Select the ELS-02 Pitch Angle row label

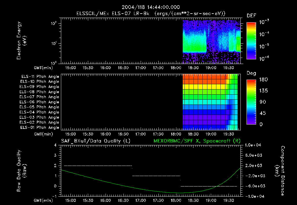click(39, 122)
